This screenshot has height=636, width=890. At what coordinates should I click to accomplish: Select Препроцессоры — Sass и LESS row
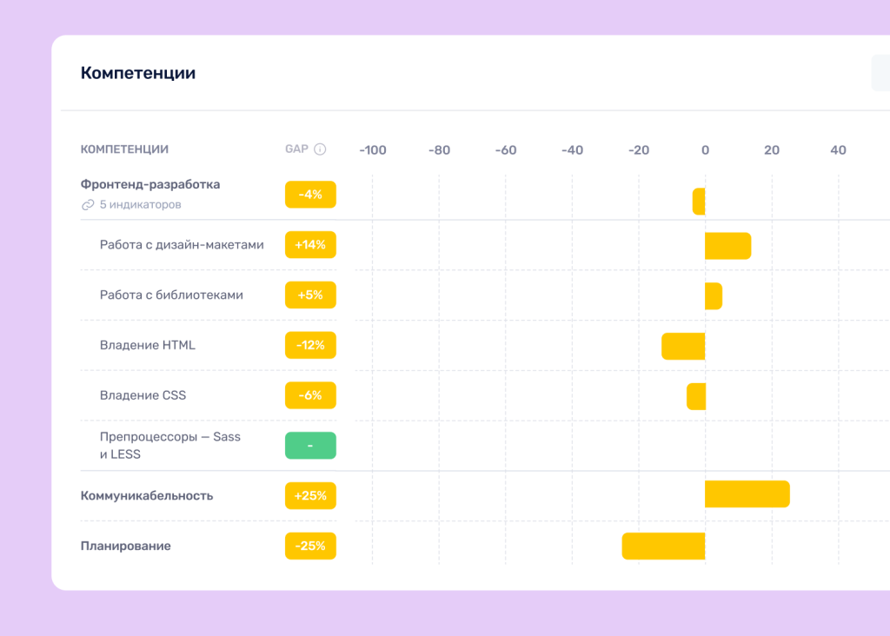coord(170,446)
